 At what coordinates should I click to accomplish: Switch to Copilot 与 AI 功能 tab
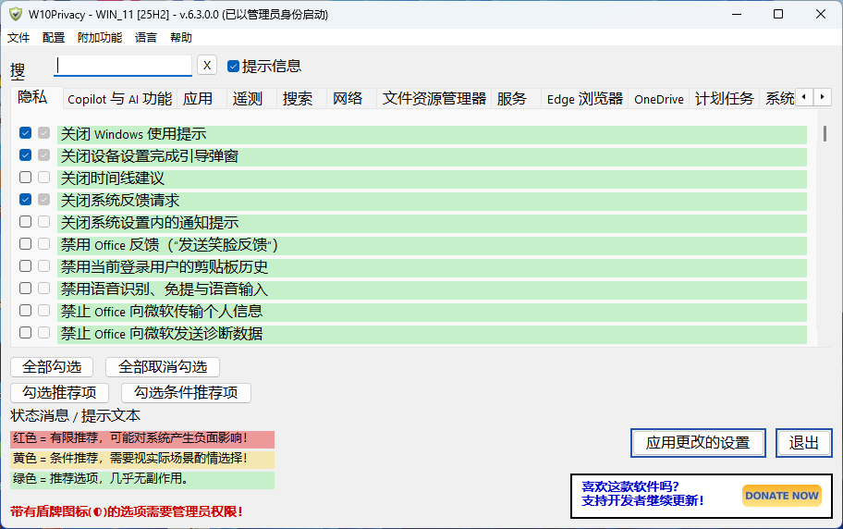[120, 99]
